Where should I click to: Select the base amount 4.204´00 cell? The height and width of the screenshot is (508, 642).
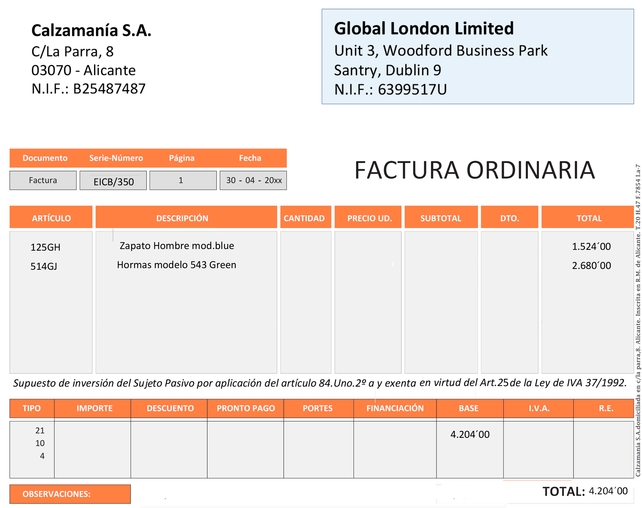(470, 435)
